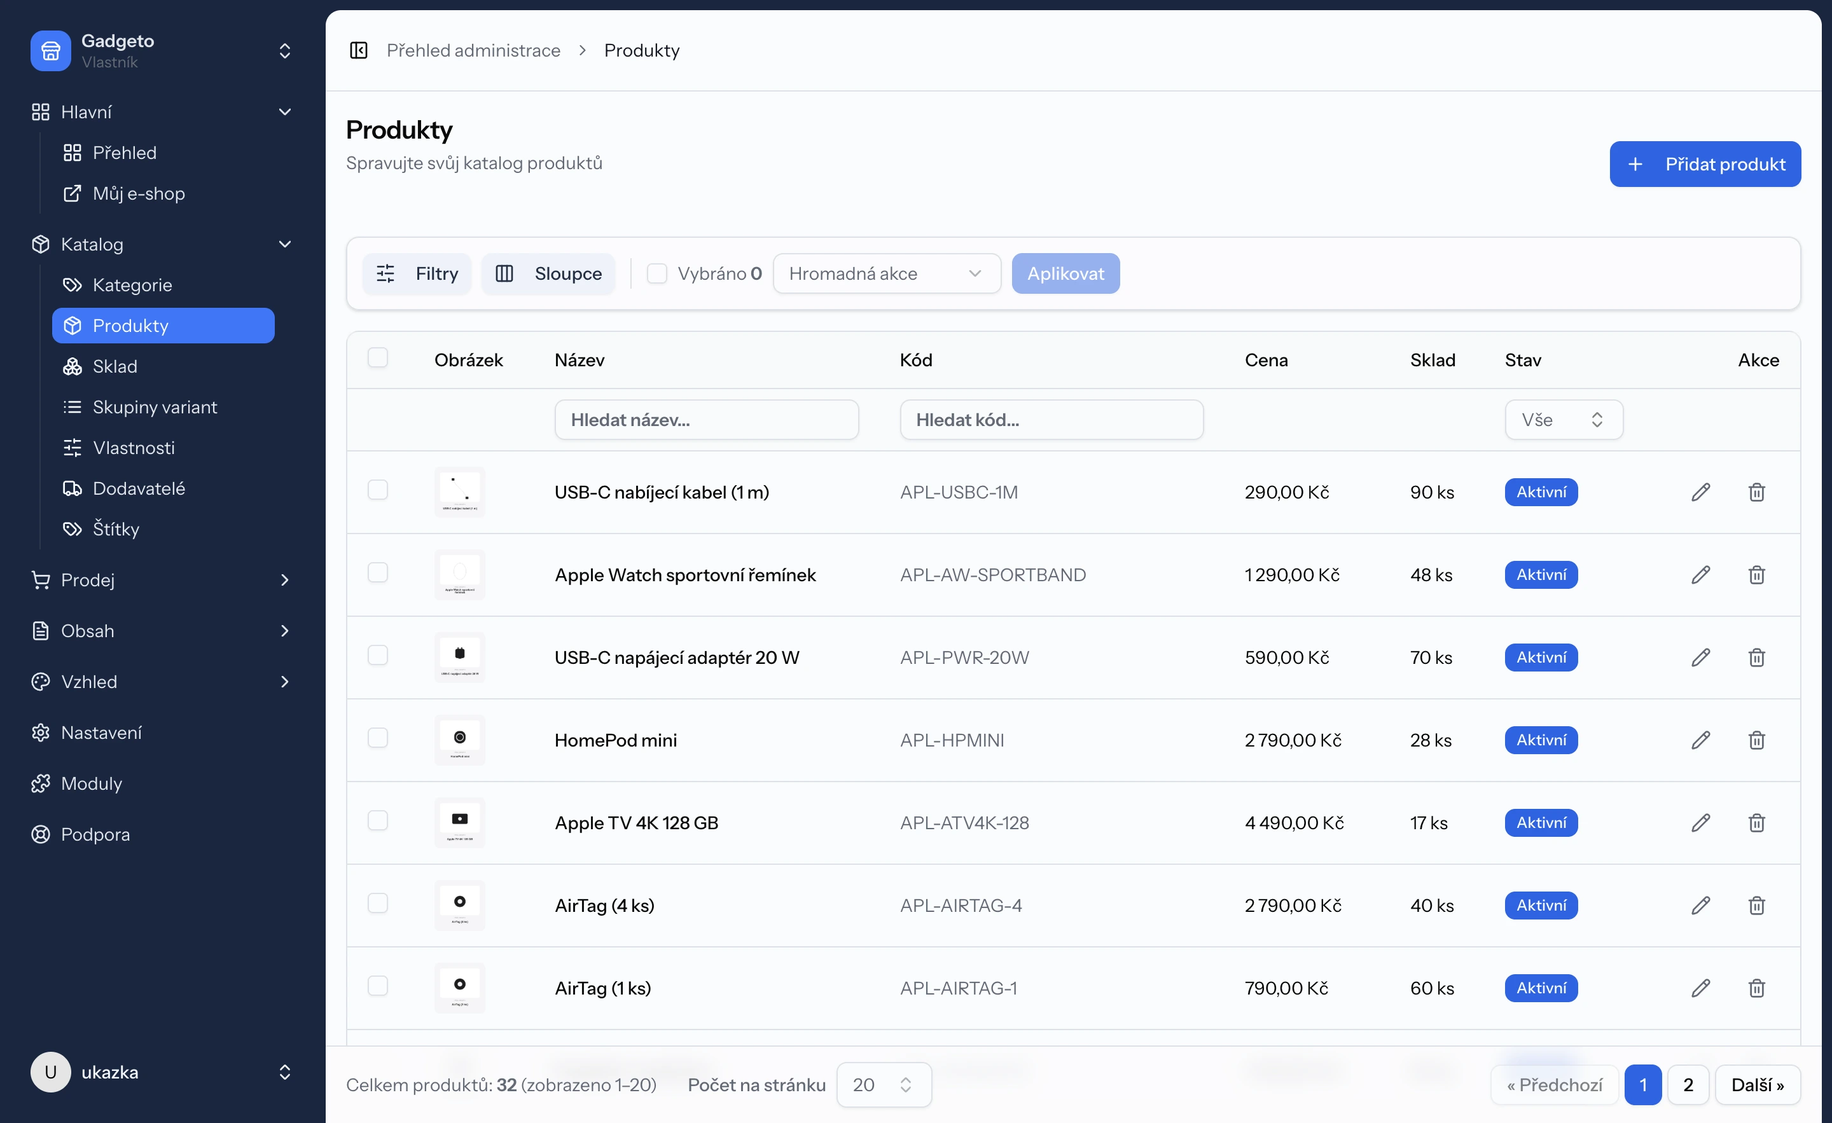Click HomePod mini product thumbnail
Image resolution: width=1832 pixels, height=1123 pixels.
459,740
